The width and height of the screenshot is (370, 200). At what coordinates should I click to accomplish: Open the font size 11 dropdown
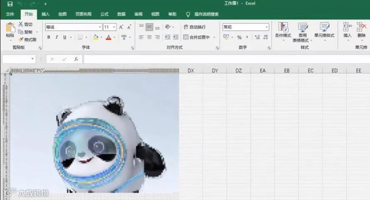[x=114, y=27]
